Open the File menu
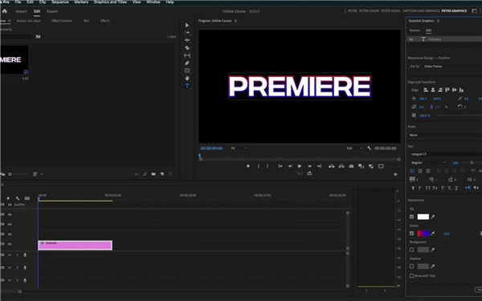This screenshot has height=301, width=482. [18, 2]
